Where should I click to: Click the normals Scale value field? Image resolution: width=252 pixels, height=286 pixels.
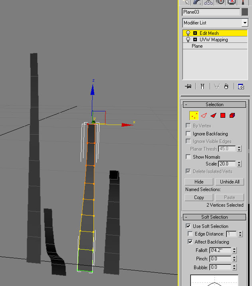pyautogui.click(x=227, y=164)
